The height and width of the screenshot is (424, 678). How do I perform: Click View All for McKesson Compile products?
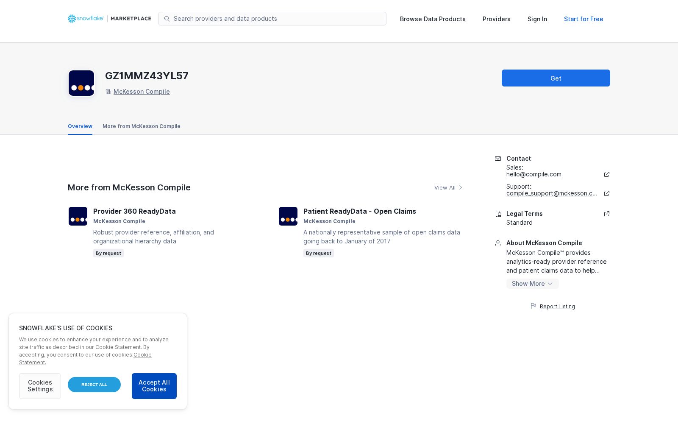448,187
